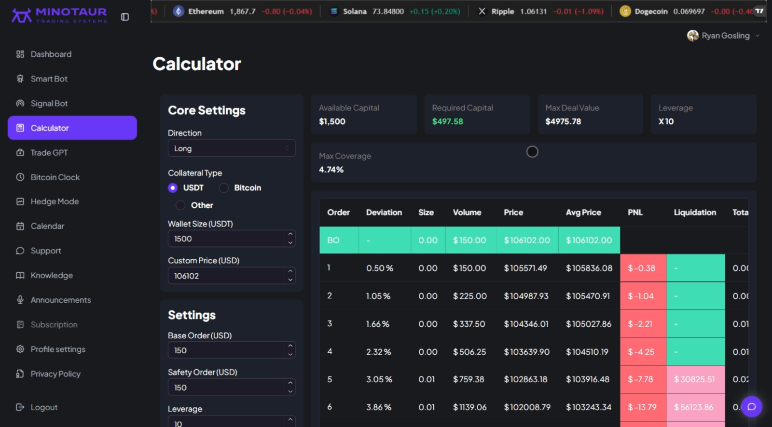772x427 pixels.
Task: Click the Base Order input field
Action: click(x=232, y=350)
